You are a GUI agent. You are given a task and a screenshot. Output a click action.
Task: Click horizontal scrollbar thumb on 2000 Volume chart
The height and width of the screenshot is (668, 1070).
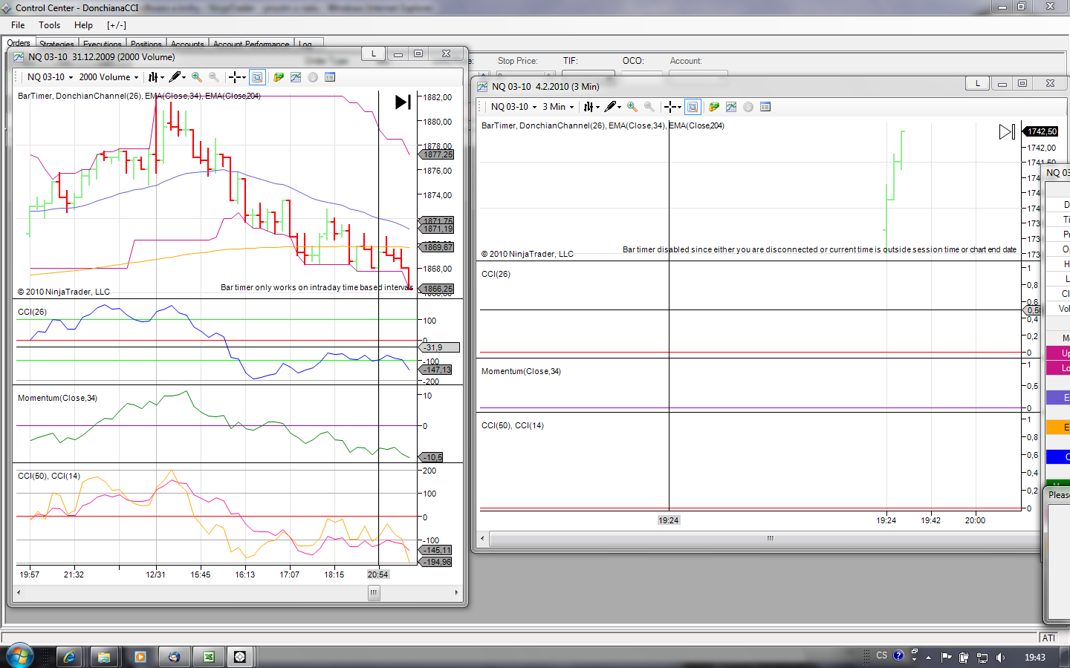tap(374, 592)
